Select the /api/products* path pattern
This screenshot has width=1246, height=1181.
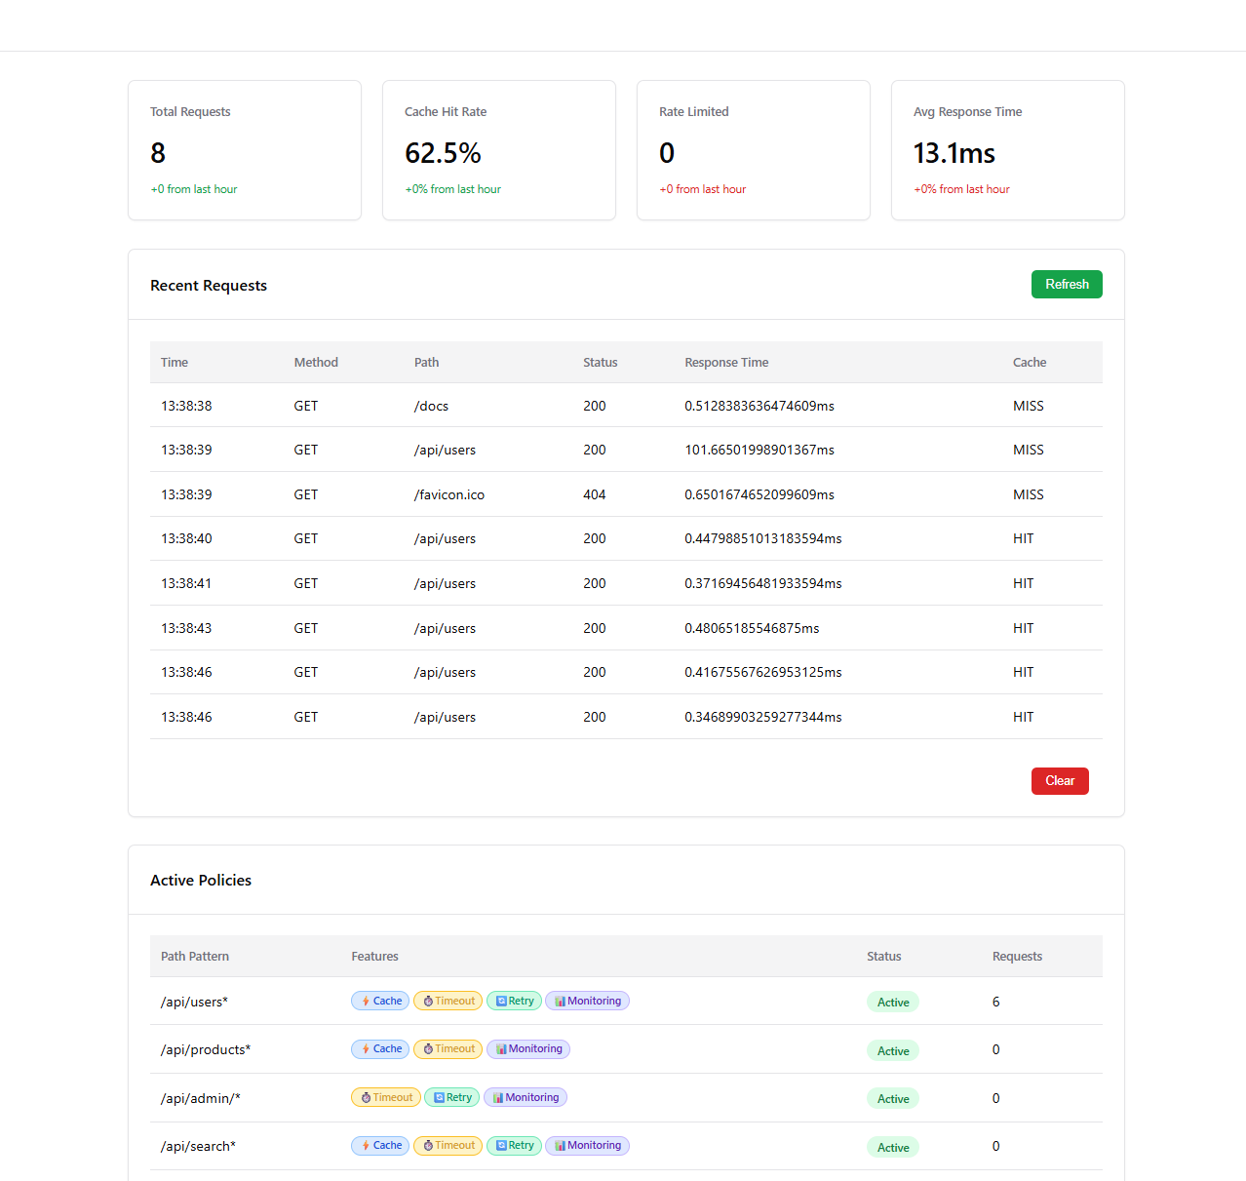[x=206, y=1049]
